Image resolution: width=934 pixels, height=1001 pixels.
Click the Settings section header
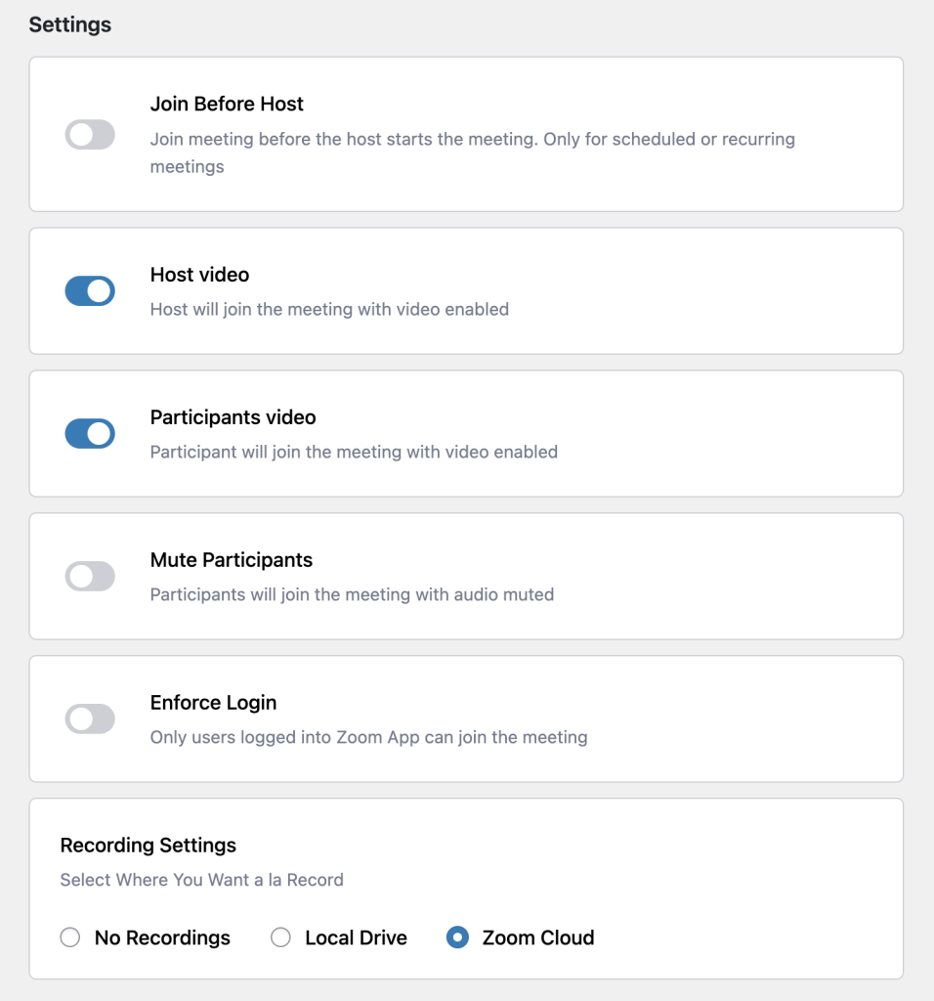click(x=70, y=25)
